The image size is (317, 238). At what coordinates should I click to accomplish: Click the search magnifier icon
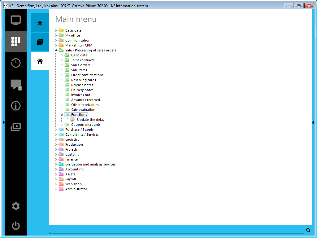click(x=308, y=230)
